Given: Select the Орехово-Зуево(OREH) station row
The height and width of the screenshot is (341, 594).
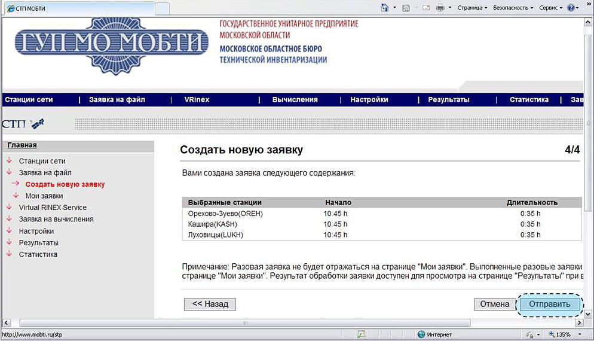Looking at the screenshot, I should pos(382,214).
